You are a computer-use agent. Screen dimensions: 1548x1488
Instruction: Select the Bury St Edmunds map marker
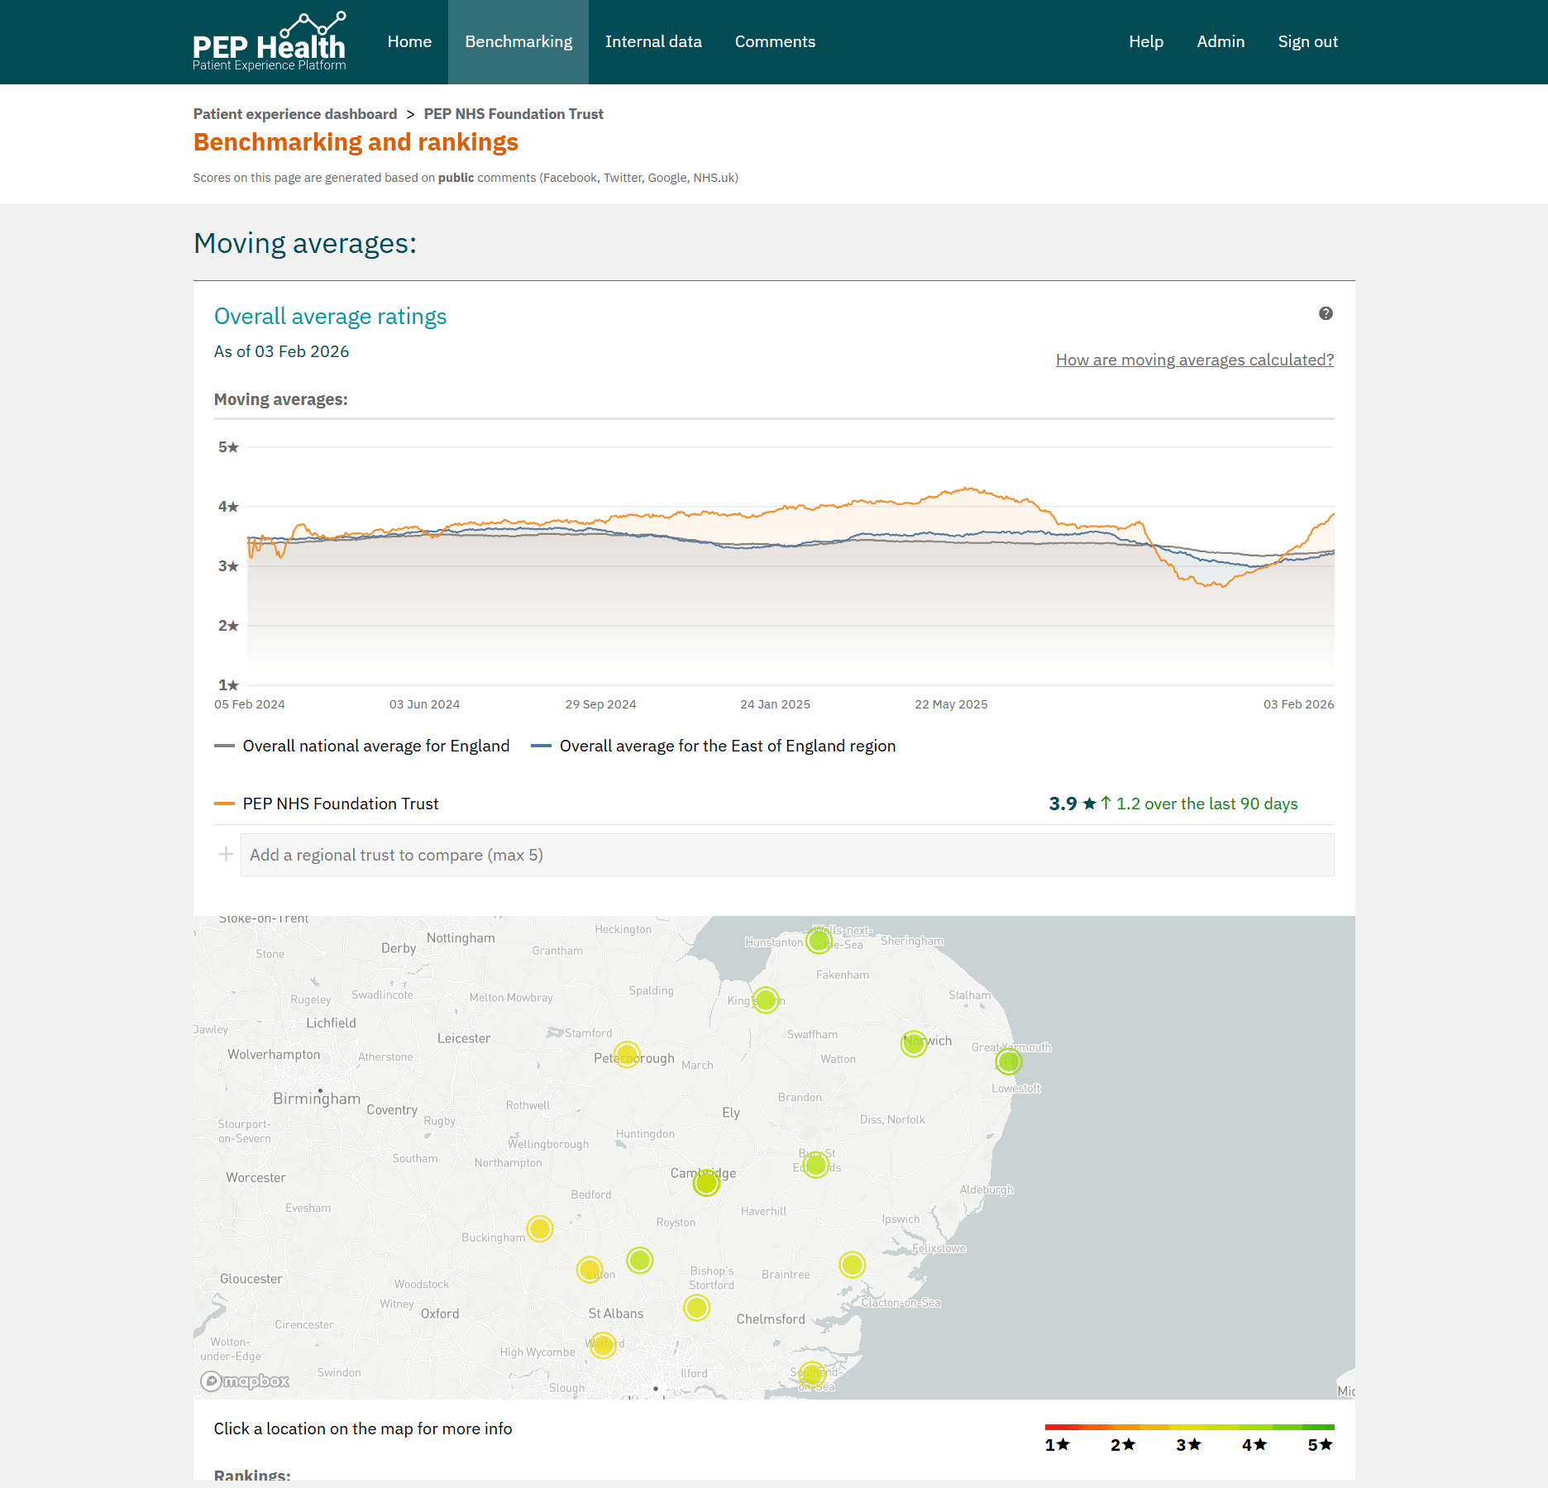816,1165
